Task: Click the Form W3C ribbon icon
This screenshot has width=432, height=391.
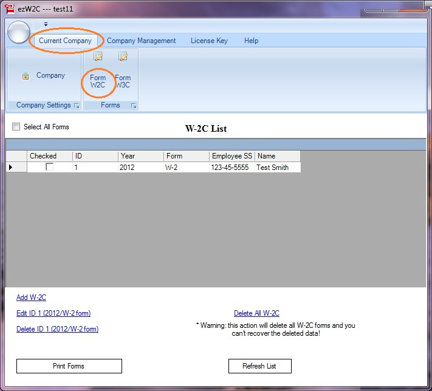Action: pos(123,57)
